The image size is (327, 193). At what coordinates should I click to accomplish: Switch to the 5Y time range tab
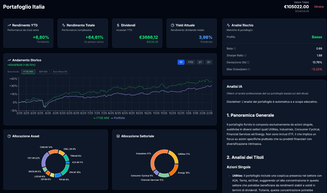209,62
